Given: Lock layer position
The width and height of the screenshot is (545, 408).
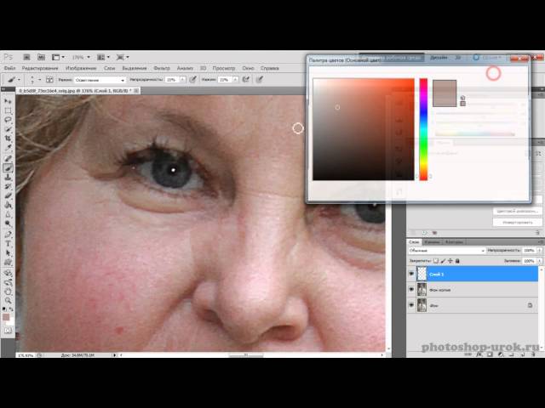Looking at the screenshot, I should click(x=450, y=261).
